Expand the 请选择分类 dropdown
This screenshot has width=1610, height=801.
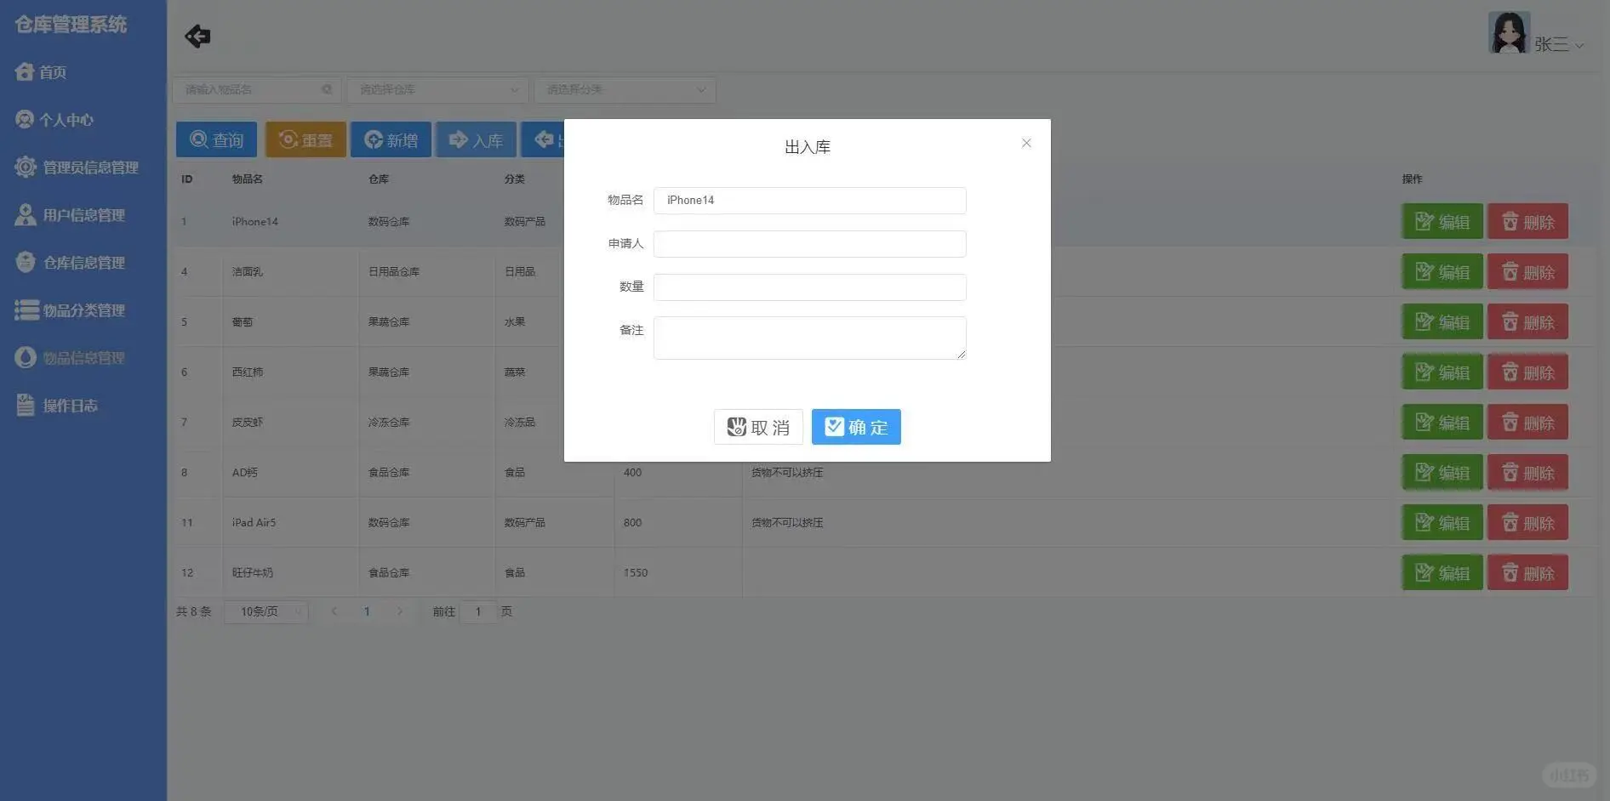pyautogui.click(x=624, y=89)
